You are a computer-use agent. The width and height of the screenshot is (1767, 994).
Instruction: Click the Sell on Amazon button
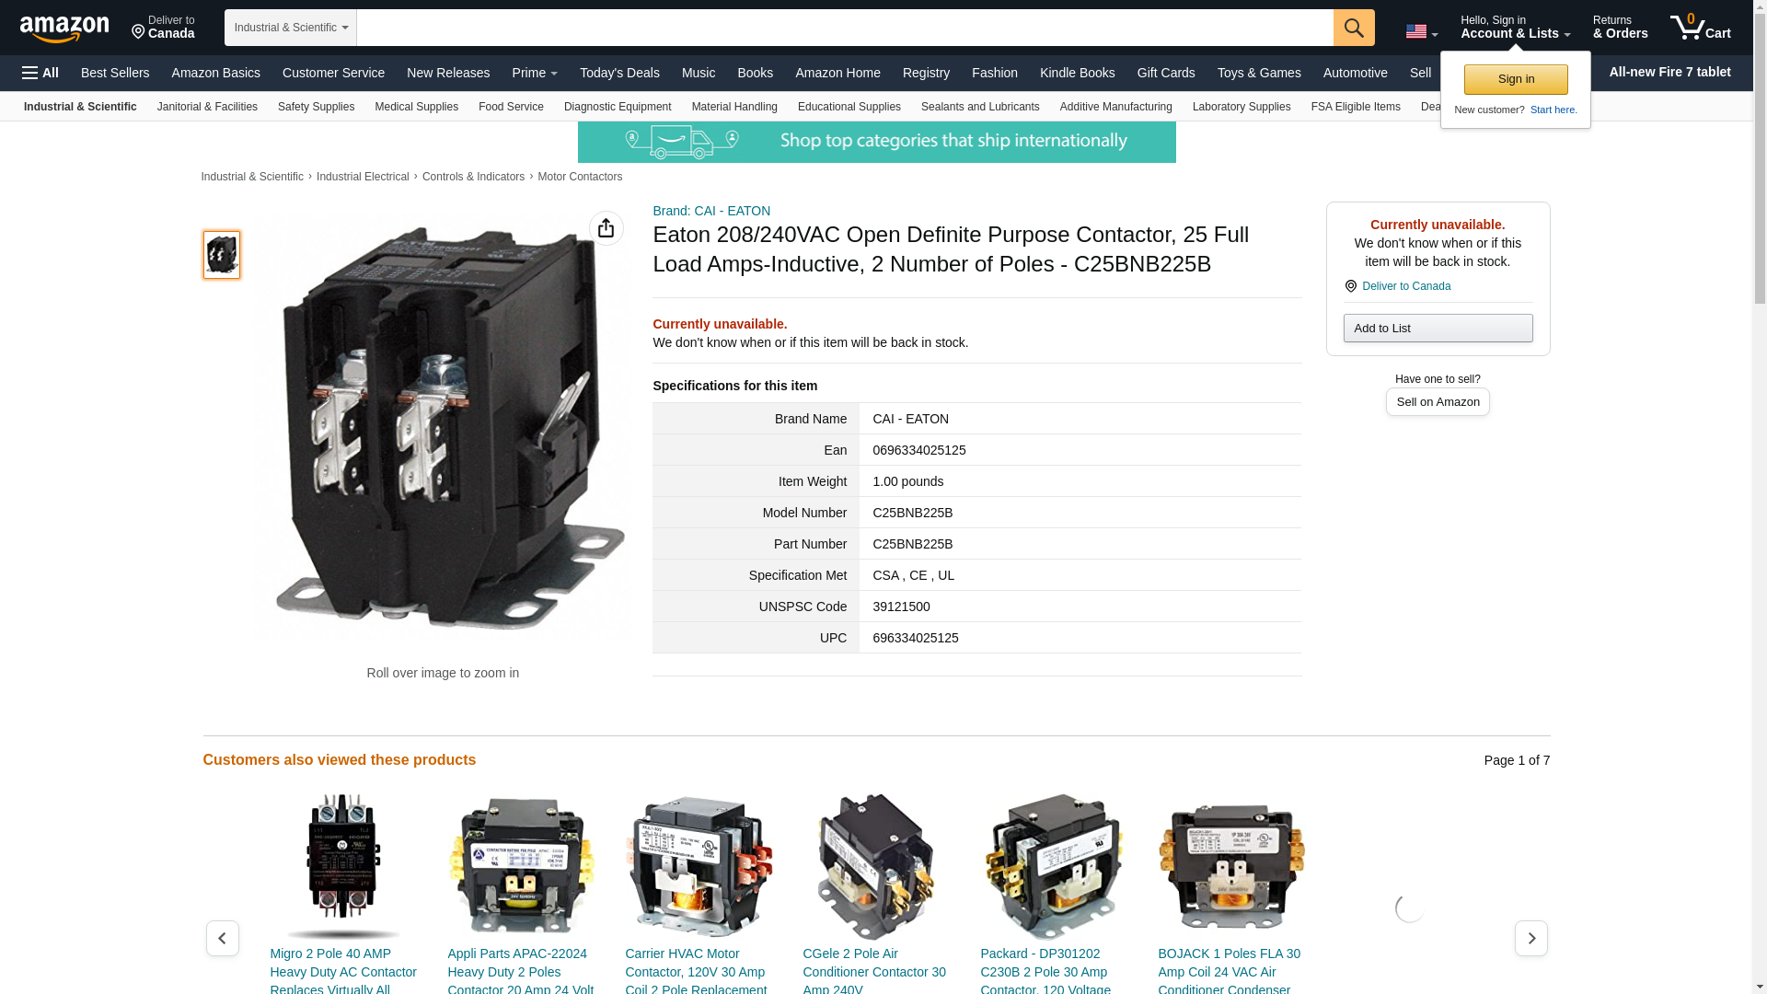pyautogui.click(x=1437, y=402)
